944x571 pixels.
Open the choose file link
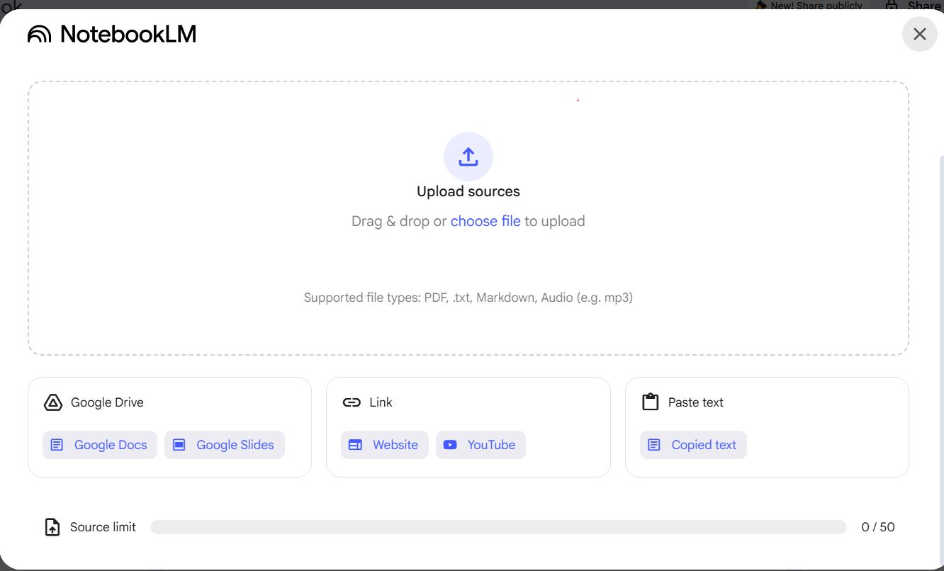pos(485,221)
